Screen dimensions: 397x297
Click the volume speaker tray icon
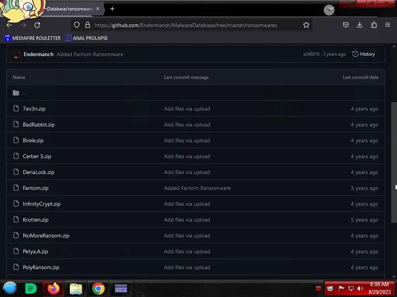[x=360, y=288]
